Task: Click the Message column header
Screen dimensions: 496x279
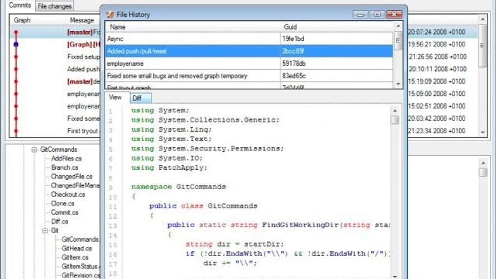Action: click(x=82, y=20)
